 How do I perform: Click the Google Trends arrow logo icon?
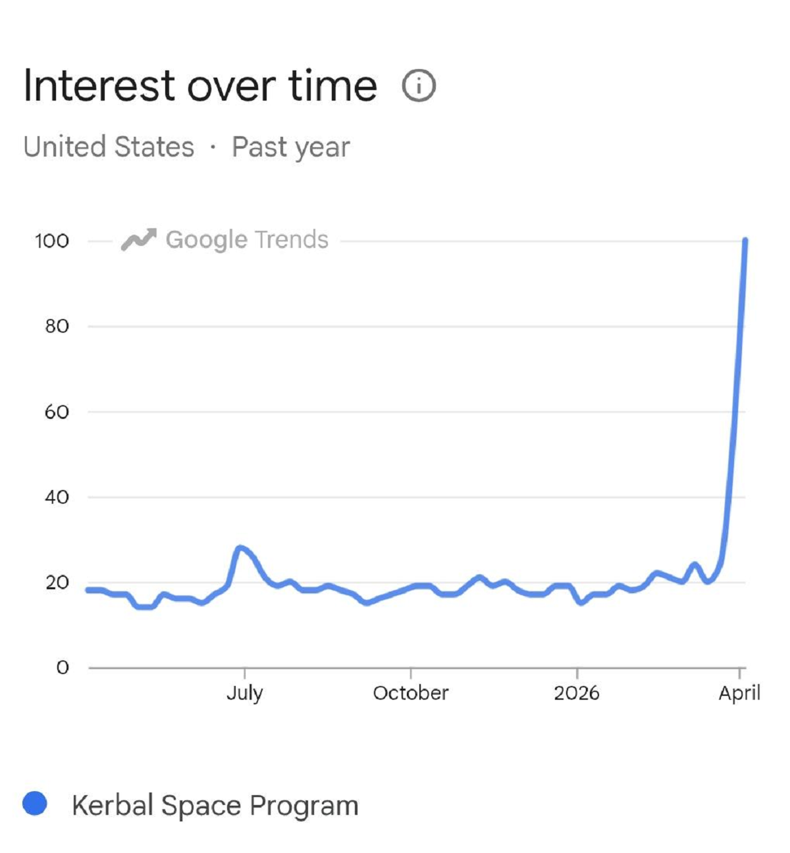(x=139, y=240)
